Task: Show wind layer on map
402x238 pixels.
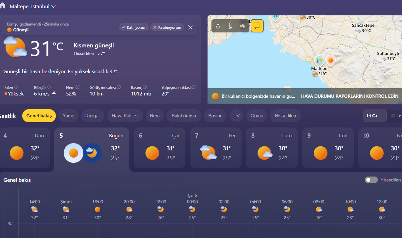Action: 243,26
